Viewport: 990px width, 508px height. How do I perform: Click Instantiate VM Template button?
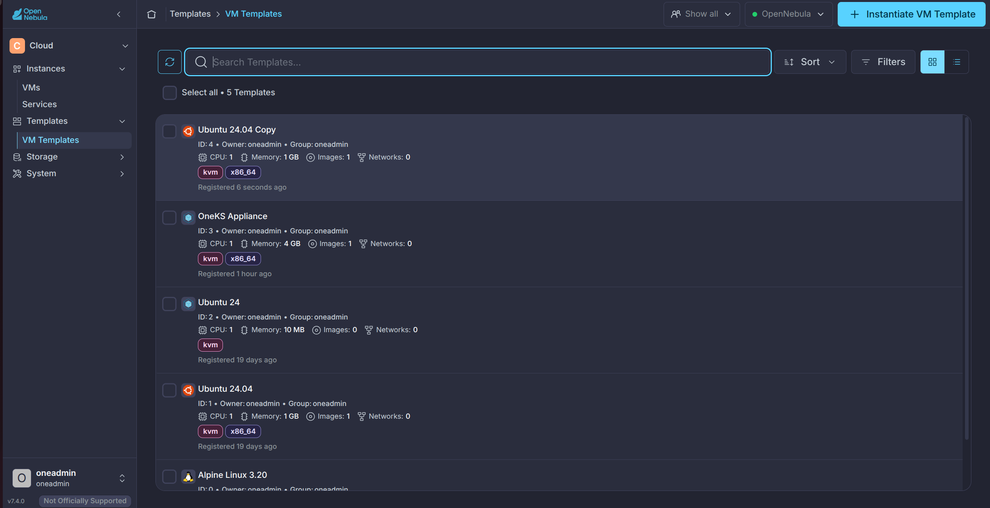911,14
